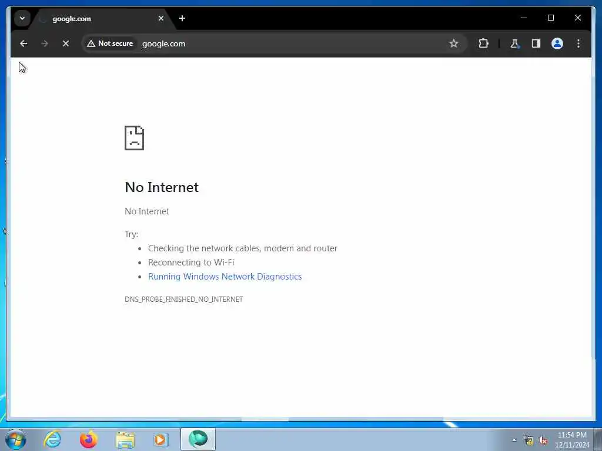Viewport: 602px width, 451px height.
Task: Open the Chrome three-dot menu
Action: point(578,43)
